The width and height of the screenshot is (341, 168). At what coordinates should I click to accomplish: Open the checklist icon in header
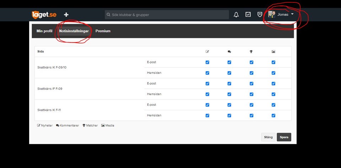pyautogui.click(x=248, y=15)
